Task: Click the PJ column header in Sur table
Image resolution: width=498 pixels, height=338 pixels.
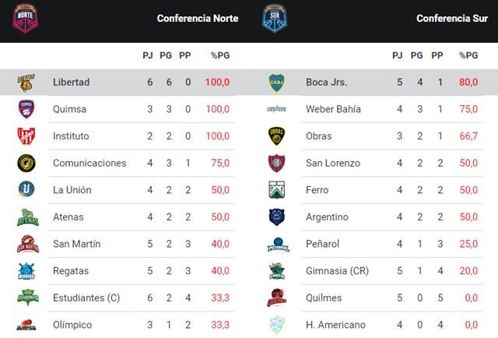Action: pos(398,55)
